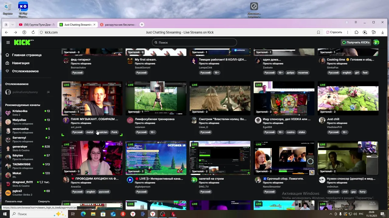This screenshot has height=218, width=389.
Task: Click into the Поиск search field
Action: [194, 42]
